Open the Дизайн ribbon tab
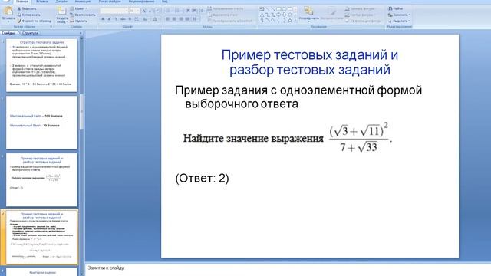Screen dimensions: 491x276 61,2
